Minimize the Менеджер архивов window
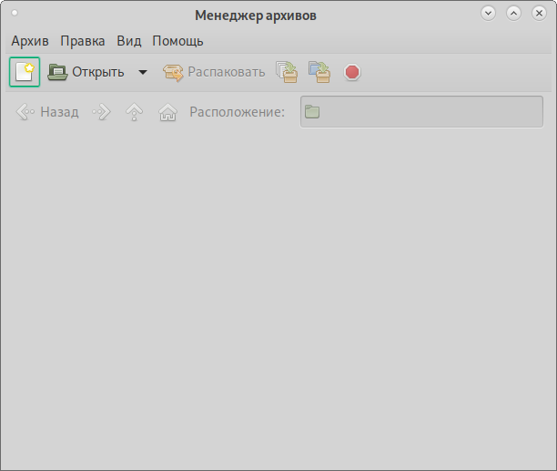The image size is (557, 471). tap(489, 14)
